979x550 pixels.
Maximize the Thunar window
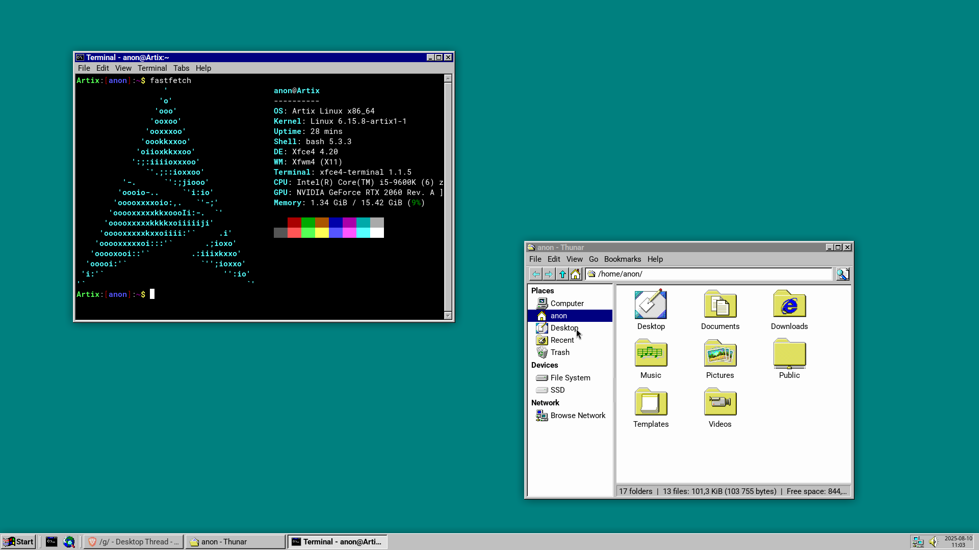[x=838, y=248]
